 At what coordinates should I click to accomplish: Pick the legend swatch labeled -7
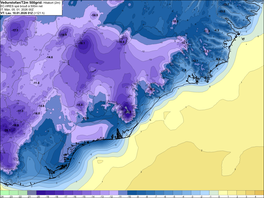159,193
